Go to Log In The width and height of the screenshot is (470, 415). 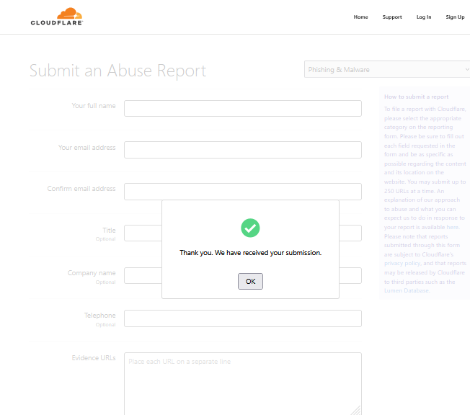click(424, 17)
